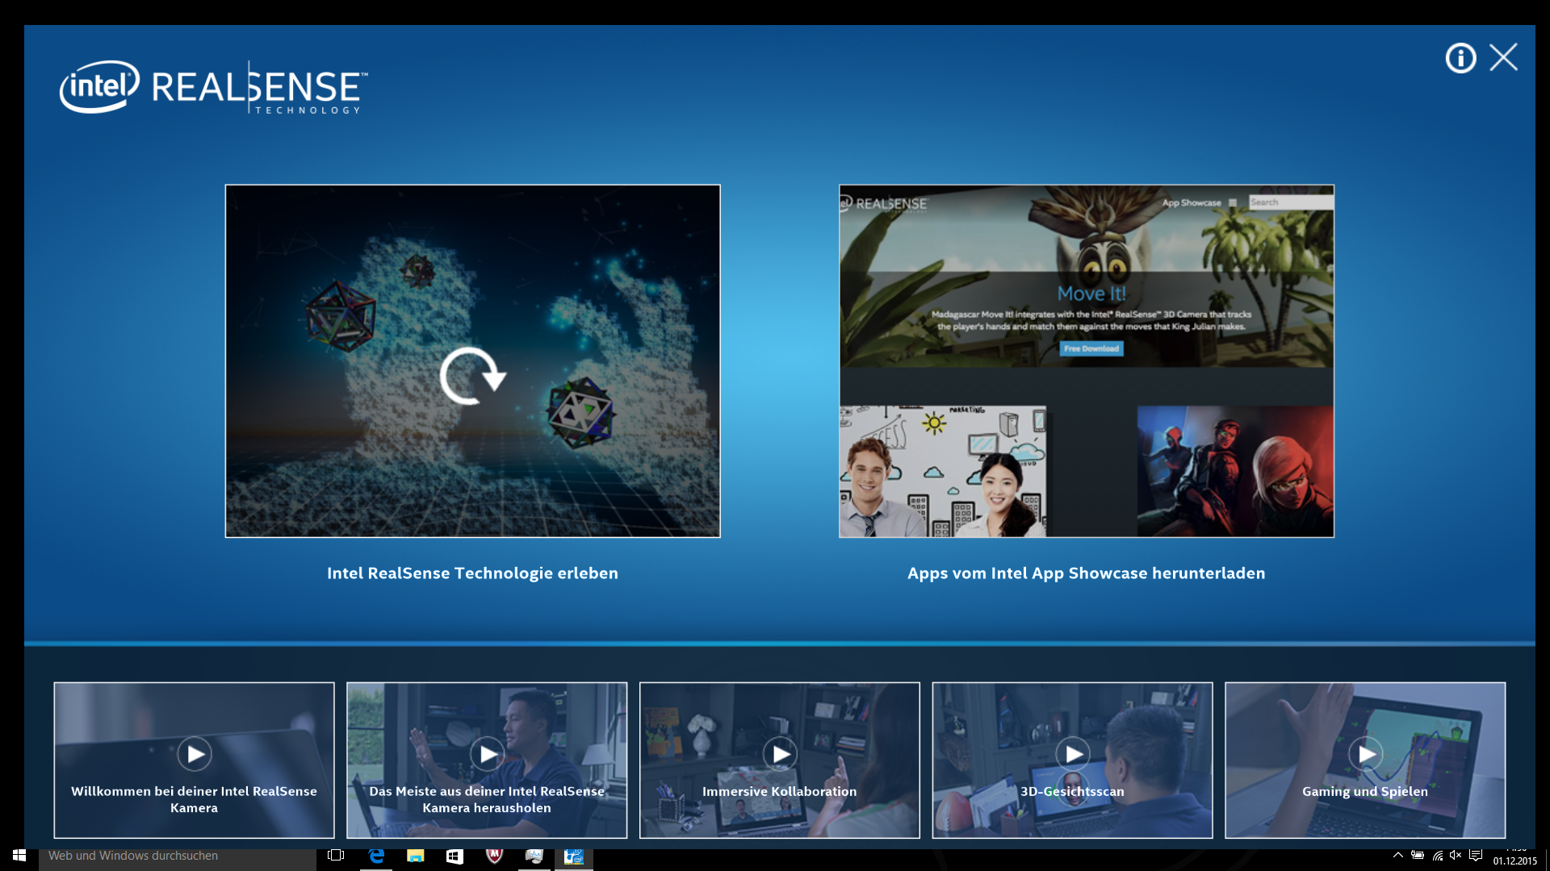Click the Intel RealSense Technology logo
The width and height of the screenshot is (1550, 871).
pyautogui.click(x=214, y=87)
